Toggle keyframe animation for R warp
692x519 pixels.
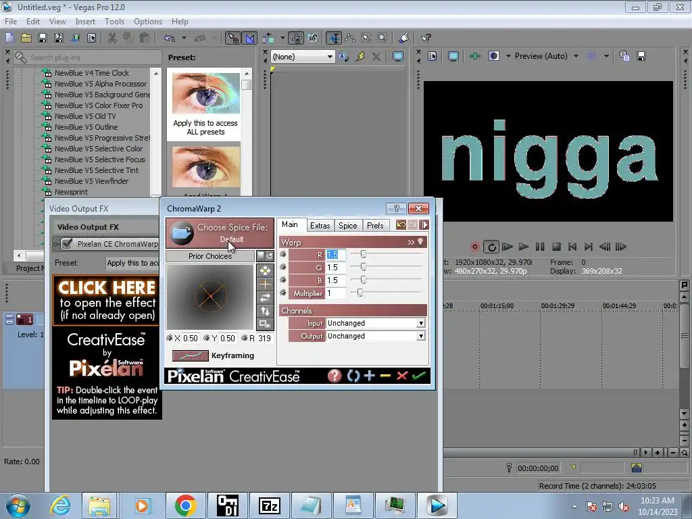[x=283, y=254]
